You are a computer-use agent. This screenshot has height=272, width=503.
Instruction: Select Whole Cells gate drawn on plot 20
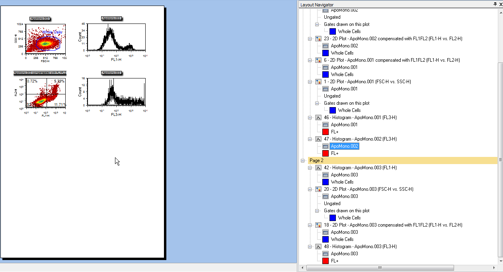click(349, 218)
